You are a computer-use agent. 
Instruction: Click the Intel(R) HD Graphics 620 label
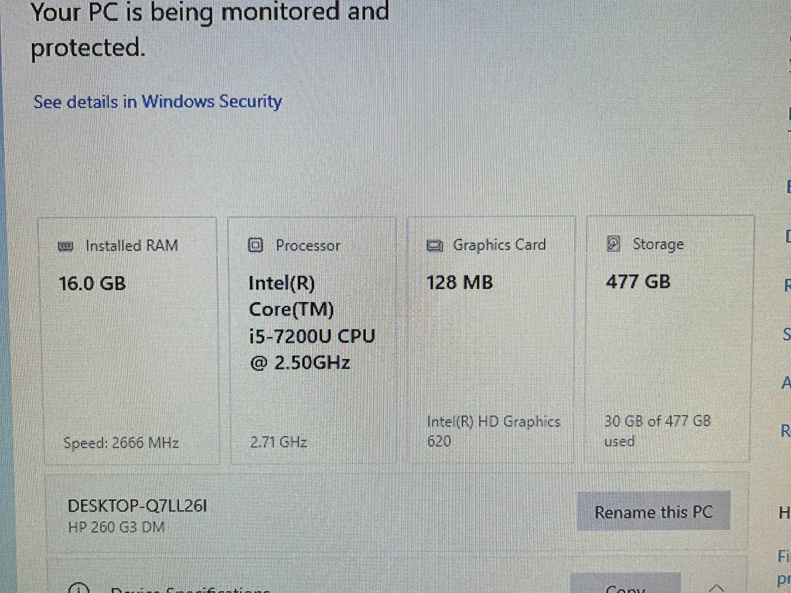(x=493, y=431)
